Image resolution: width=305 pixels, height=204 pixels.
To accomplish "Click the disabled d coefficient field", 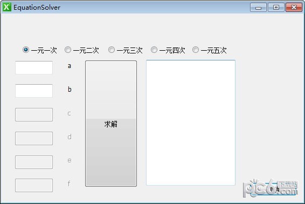I will (x=34, y=139).
